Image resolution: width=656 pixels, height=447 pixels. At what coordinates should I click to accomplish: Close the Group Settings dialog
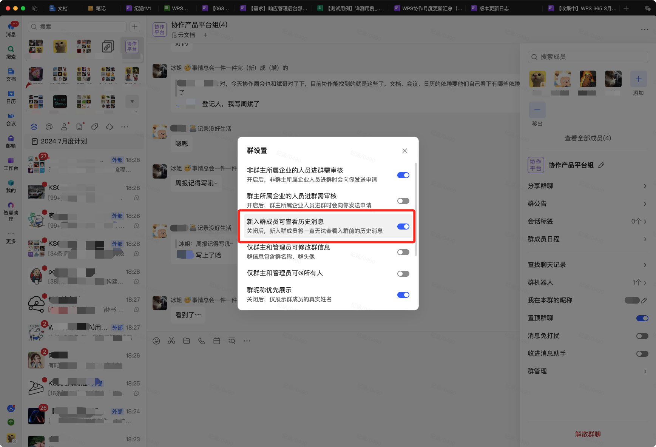tap(405, 151)
